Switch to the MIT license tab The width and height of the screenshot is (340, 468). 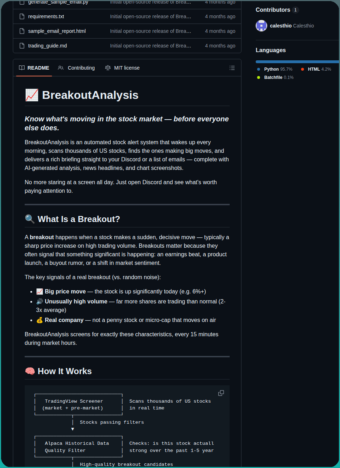click(122, 68)
